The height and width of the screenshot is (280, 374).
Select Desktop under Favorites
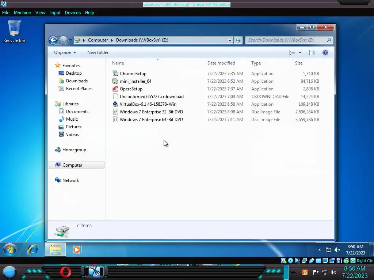(74, 73)
